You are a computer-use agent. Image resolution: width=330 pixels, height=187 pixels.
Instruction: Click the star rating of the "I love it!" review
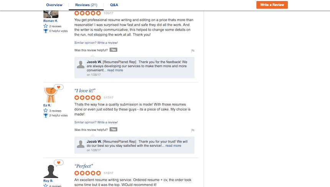pyautogui.click(x=87, y=98)
